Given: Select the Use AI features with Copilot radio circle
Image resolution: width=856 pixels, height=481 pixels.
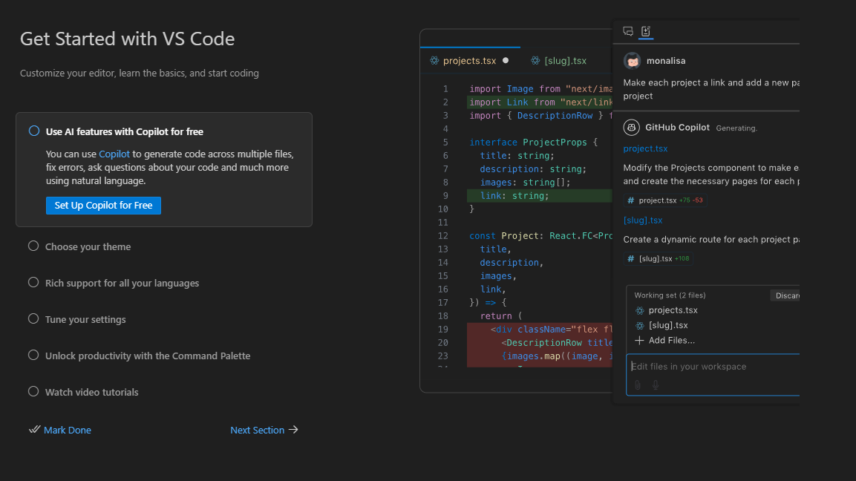Looking at the screenshot, I should [x=34, y=131].
